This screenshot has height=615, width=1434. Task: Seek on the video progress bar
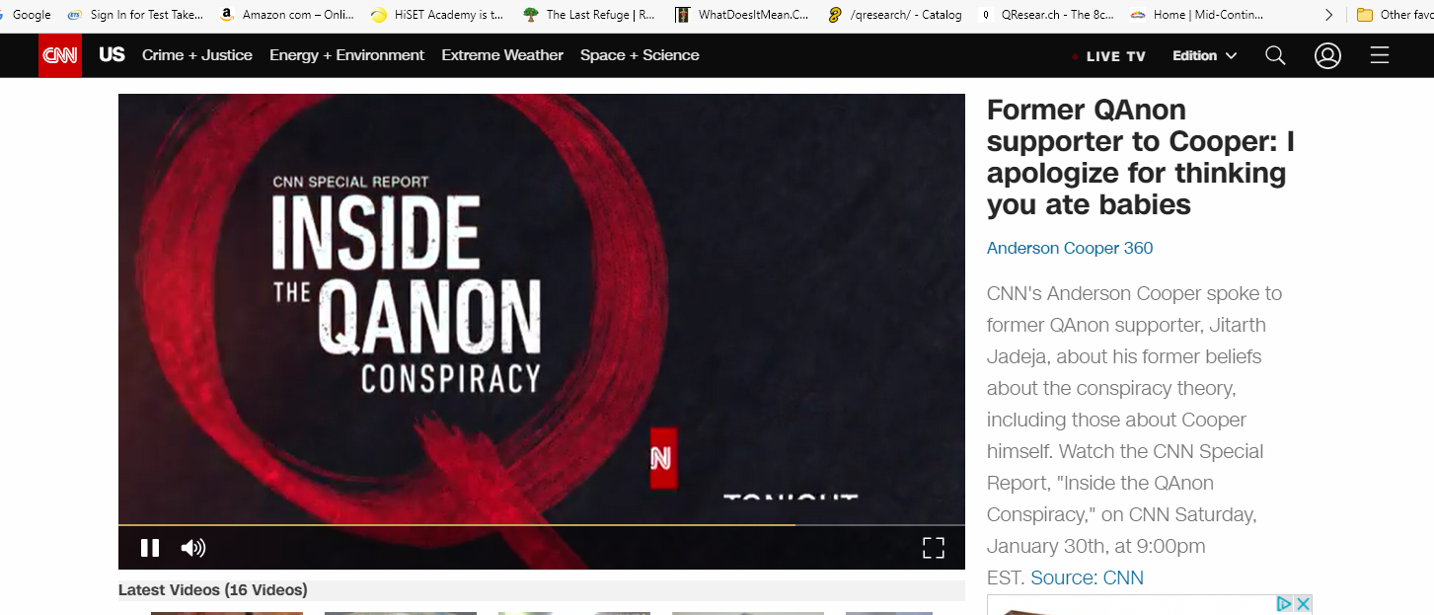tap(542, 525)
